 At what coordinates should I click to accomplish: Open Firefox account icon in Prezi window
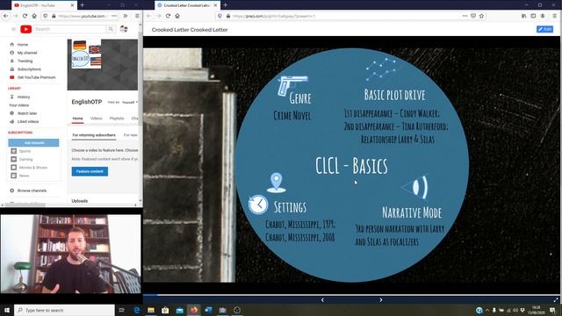(543, 16)
